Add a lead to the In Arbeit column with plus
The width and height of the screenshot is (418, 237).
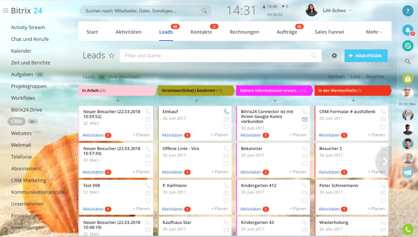click(x=118, y=101)
